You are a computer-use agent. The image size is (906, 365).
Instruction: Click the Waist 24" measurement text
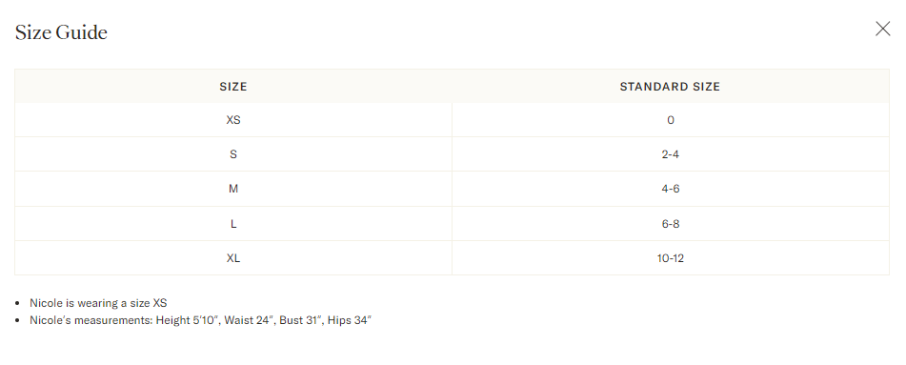pos(249,320)
